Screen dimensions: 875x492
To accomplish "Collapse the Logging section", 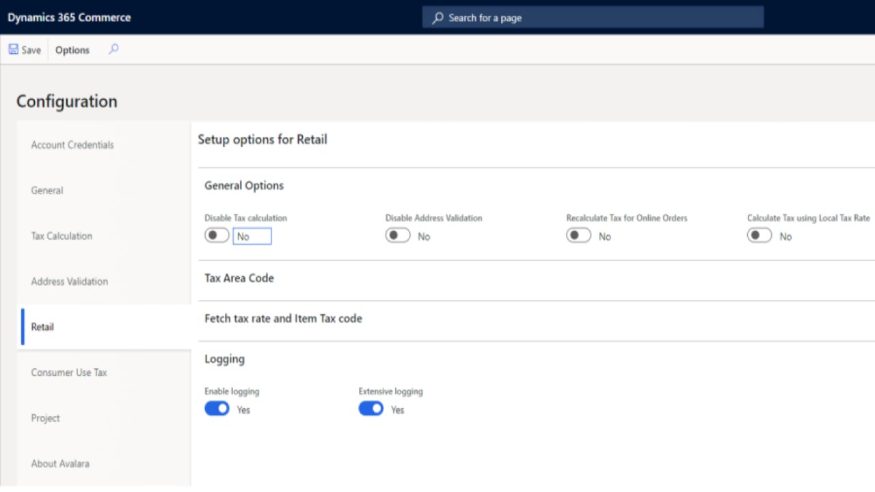I will 224,359.
